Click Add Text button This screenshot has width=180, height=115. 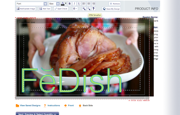45,9
